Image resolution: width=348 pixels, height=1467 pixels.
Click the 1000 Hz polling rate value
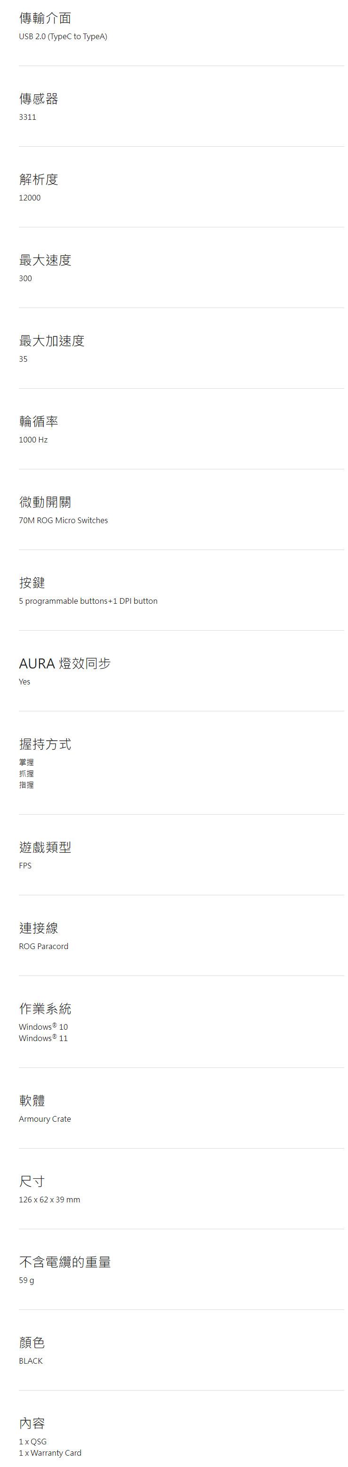[33, 440]
